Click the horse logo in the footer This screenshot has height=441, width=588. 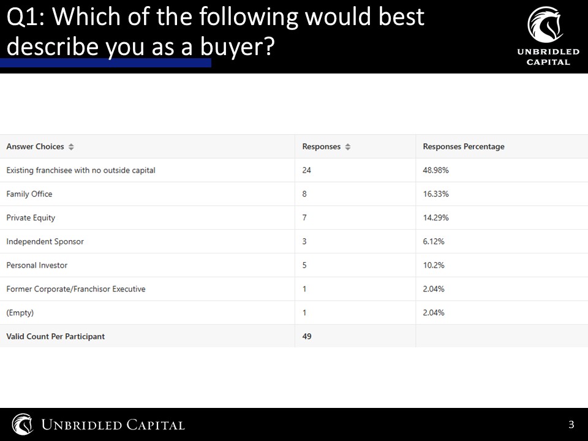tap(23, 424)
